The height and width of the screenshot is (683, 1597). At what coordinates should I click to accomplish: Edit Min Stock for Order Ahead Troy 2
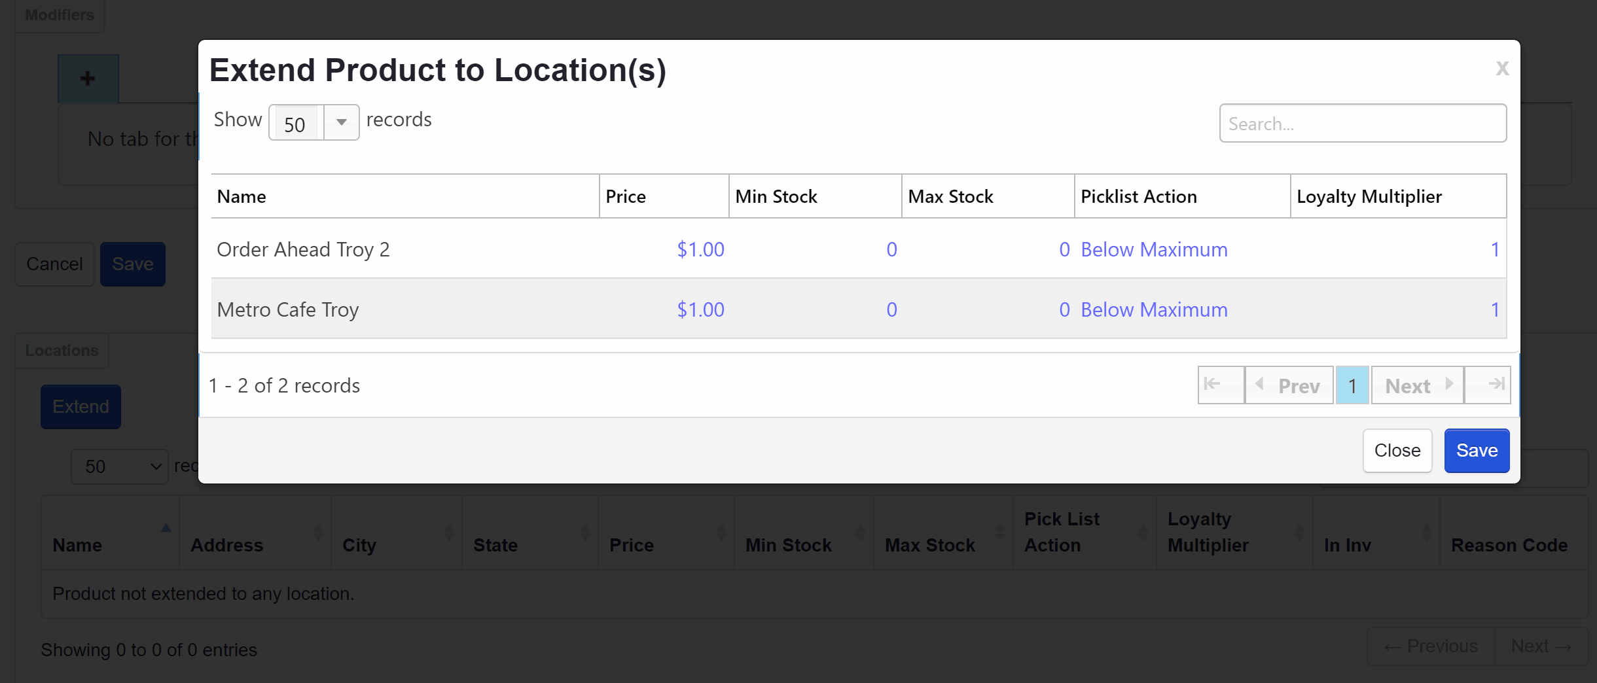coord(891,250)
